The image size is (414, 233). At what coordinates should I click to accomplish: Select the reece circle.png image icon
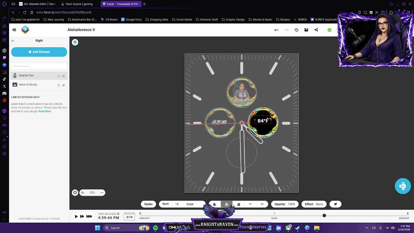(x=15, y=84)
